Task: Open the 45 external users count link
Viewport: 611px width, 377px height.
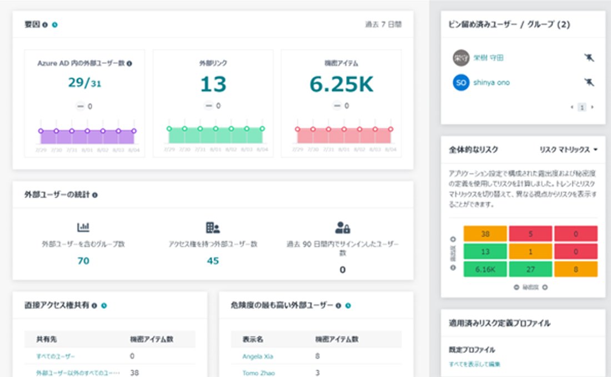Action: pyautogui.click(x=213, y=260)
